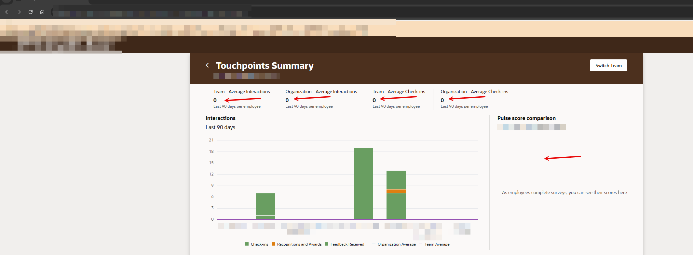Select the Team Average legend entry
693x255 pixels.
point(434,244)
